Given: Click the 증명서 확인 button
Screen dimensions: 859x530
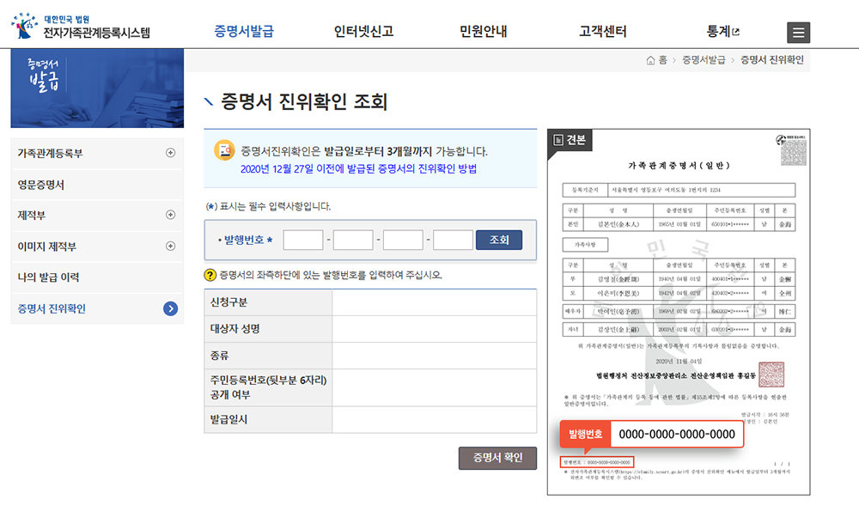Looking at the screenshot, I should (x=497, y=458).
